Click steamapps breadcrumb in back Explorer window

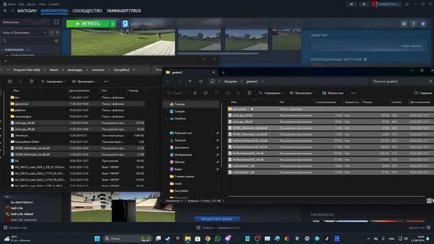75,70
